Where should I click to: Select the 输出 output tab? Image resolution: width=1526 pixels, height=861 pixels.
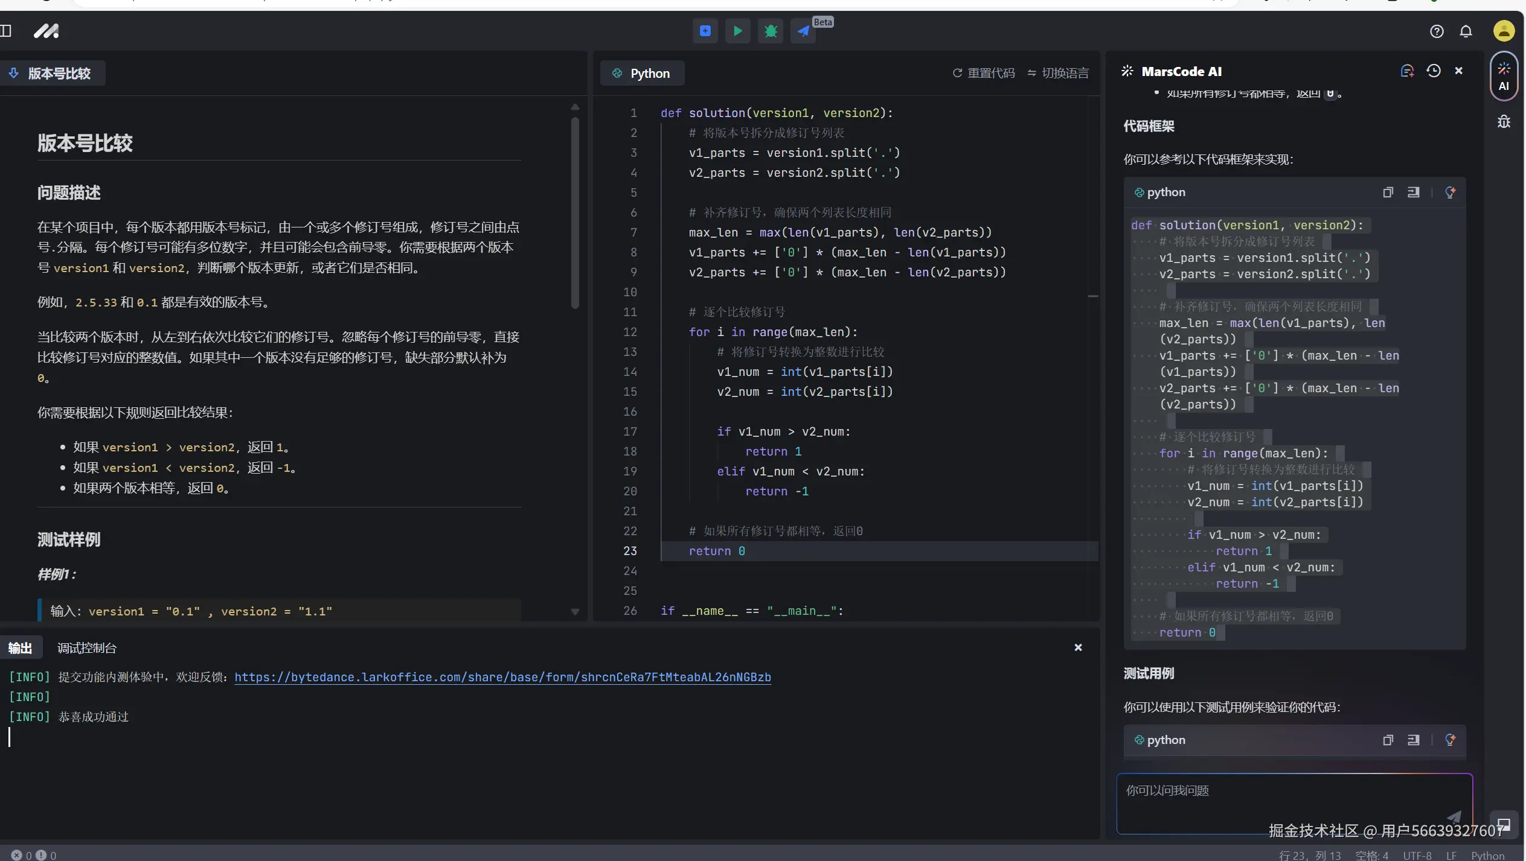[x=20, y=648]
